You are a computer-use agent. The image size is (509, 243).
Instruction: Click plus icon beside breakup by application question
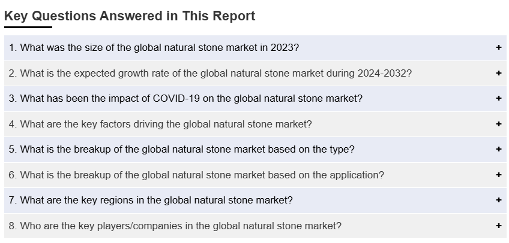(x=499, y=175)
